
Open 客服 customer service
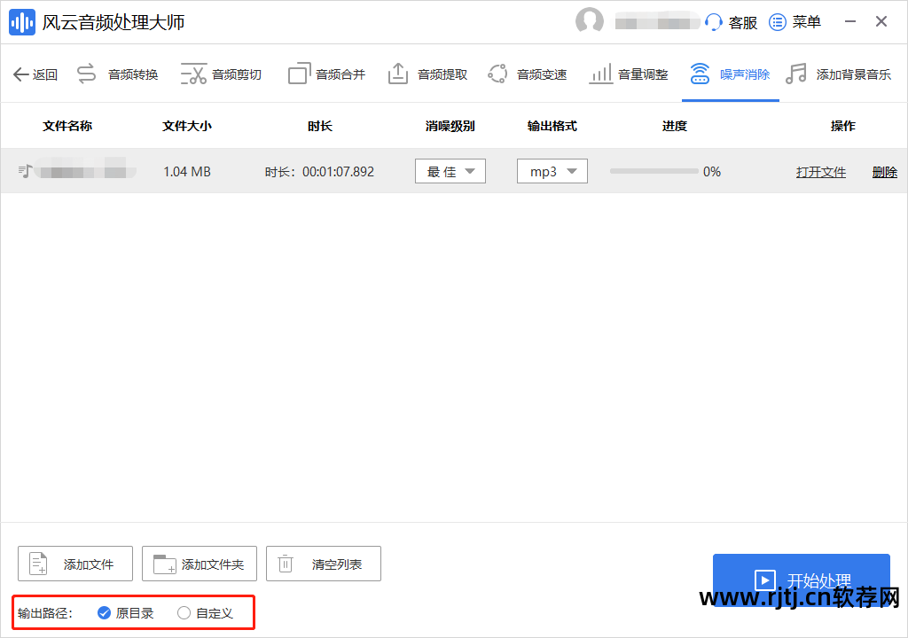tap(731, 22)
